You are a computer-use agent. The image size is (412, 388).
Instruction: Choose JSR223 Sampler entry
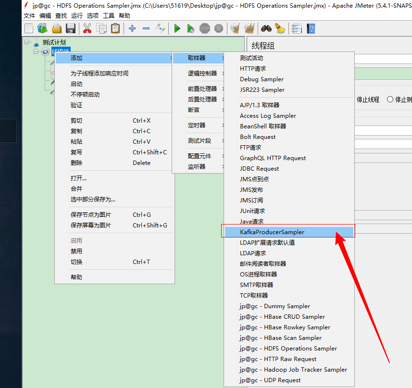pos(289,89)
